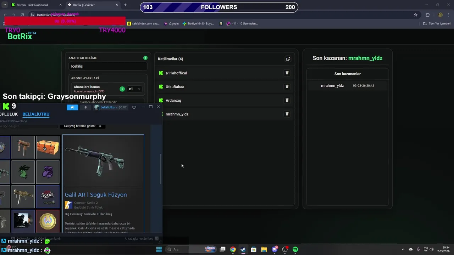Image resolution: width=454 pixels, height=255 pixels.
Task: Open File Explorer from the taskbar
Action: click(264, 249)
